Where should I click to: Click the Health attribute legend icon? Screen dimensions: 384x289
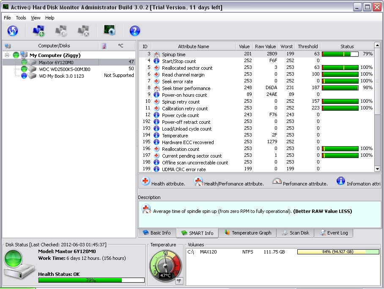145,181
